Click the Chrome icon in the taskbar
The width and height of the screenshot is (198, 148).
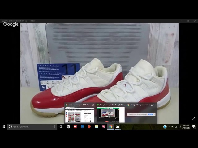click(x=111, y=127)
